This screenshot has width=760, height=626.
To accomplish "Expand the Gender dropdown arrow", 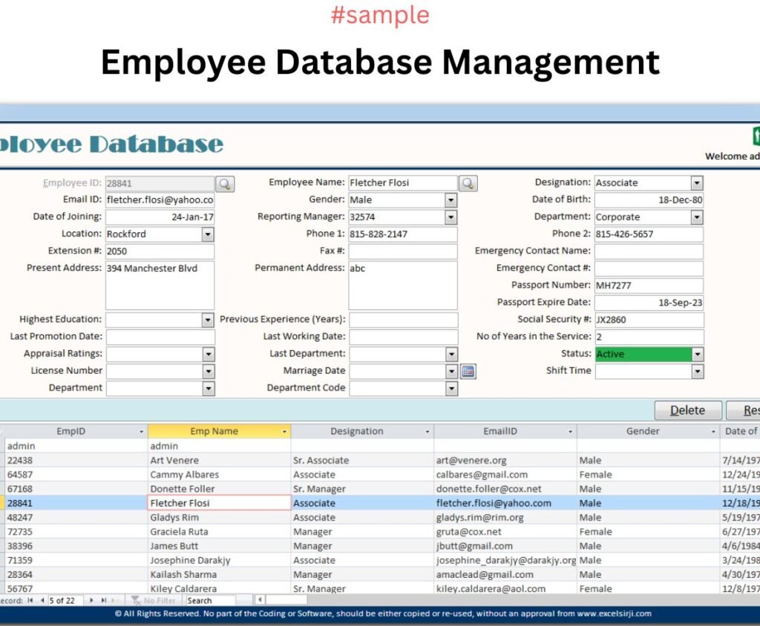I will tap(451, 200).
